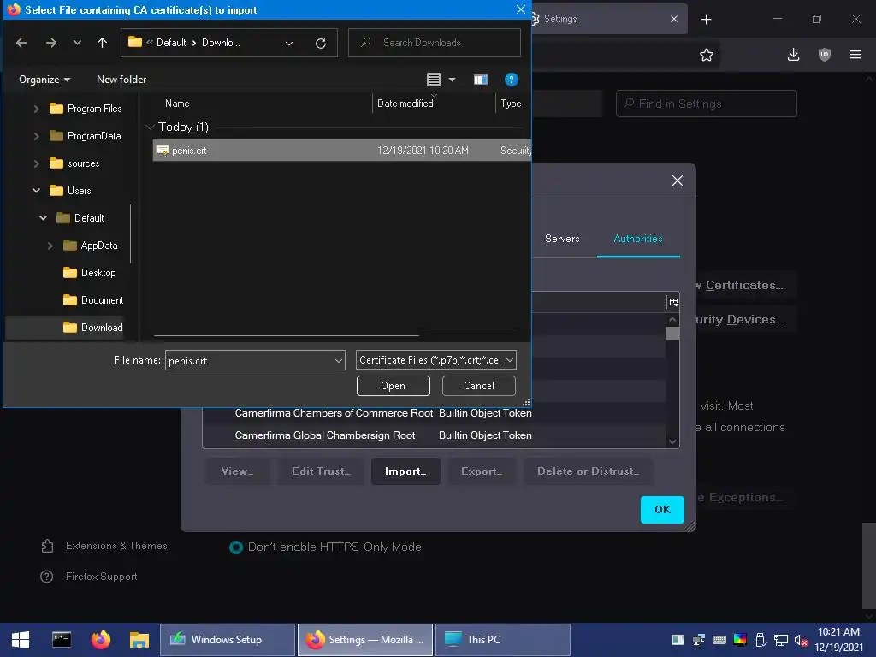Open a new Firefox tab
876x657 pixels.
706,19
